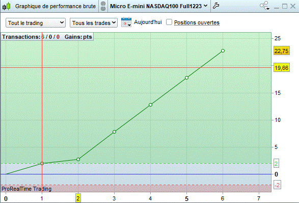Select the data point for trade 5
299x203 pixels.
[x=187, y=78]
